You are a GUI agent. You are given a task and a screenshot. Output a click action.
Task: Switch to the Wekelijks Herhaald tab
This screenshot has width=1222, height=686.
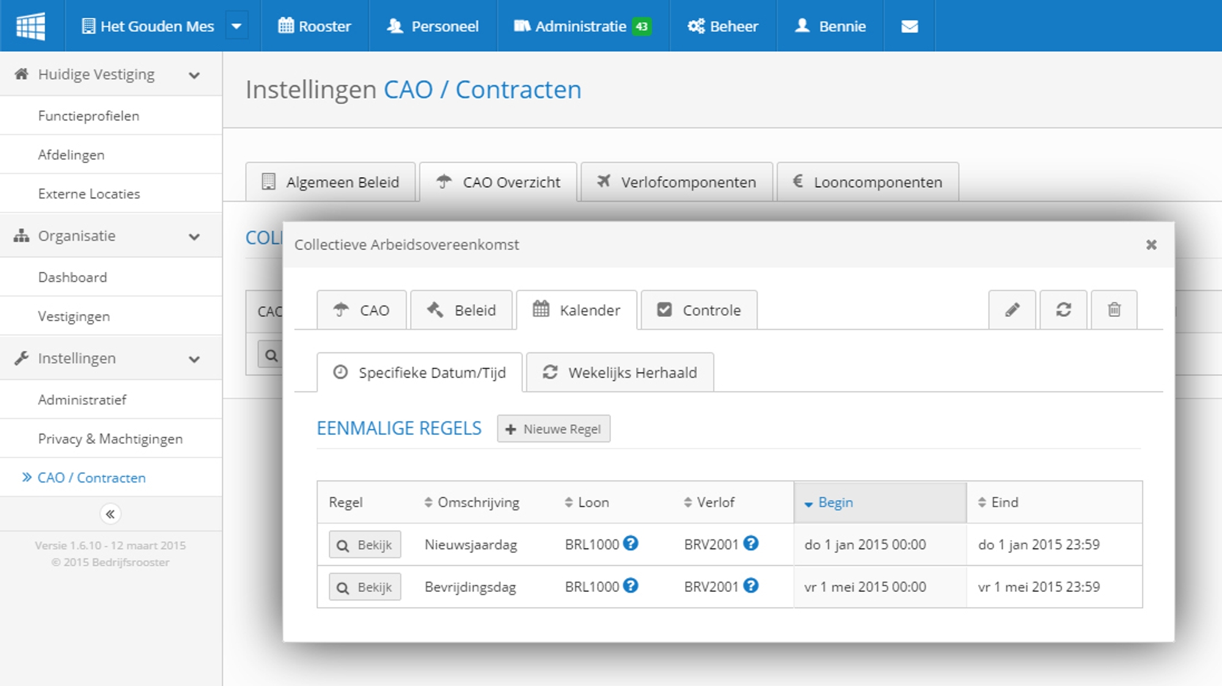(x=620, y=373)
